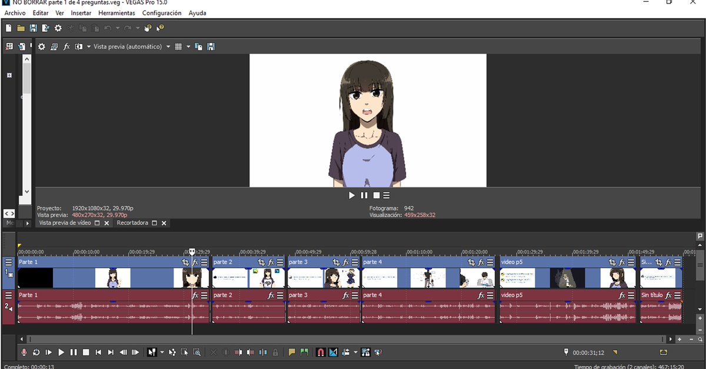Open video preview properties gear icon
Viewport: 706px width, 369px height.
[x=41, y=46]
